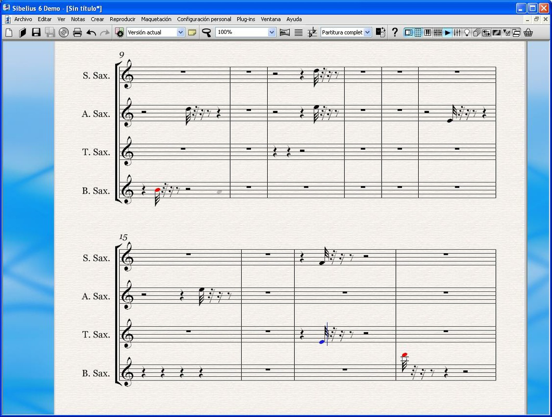The width and height of the screenshot is (552, 417).
Task: Toggle Focus on Staves
Action: [298, 32]
